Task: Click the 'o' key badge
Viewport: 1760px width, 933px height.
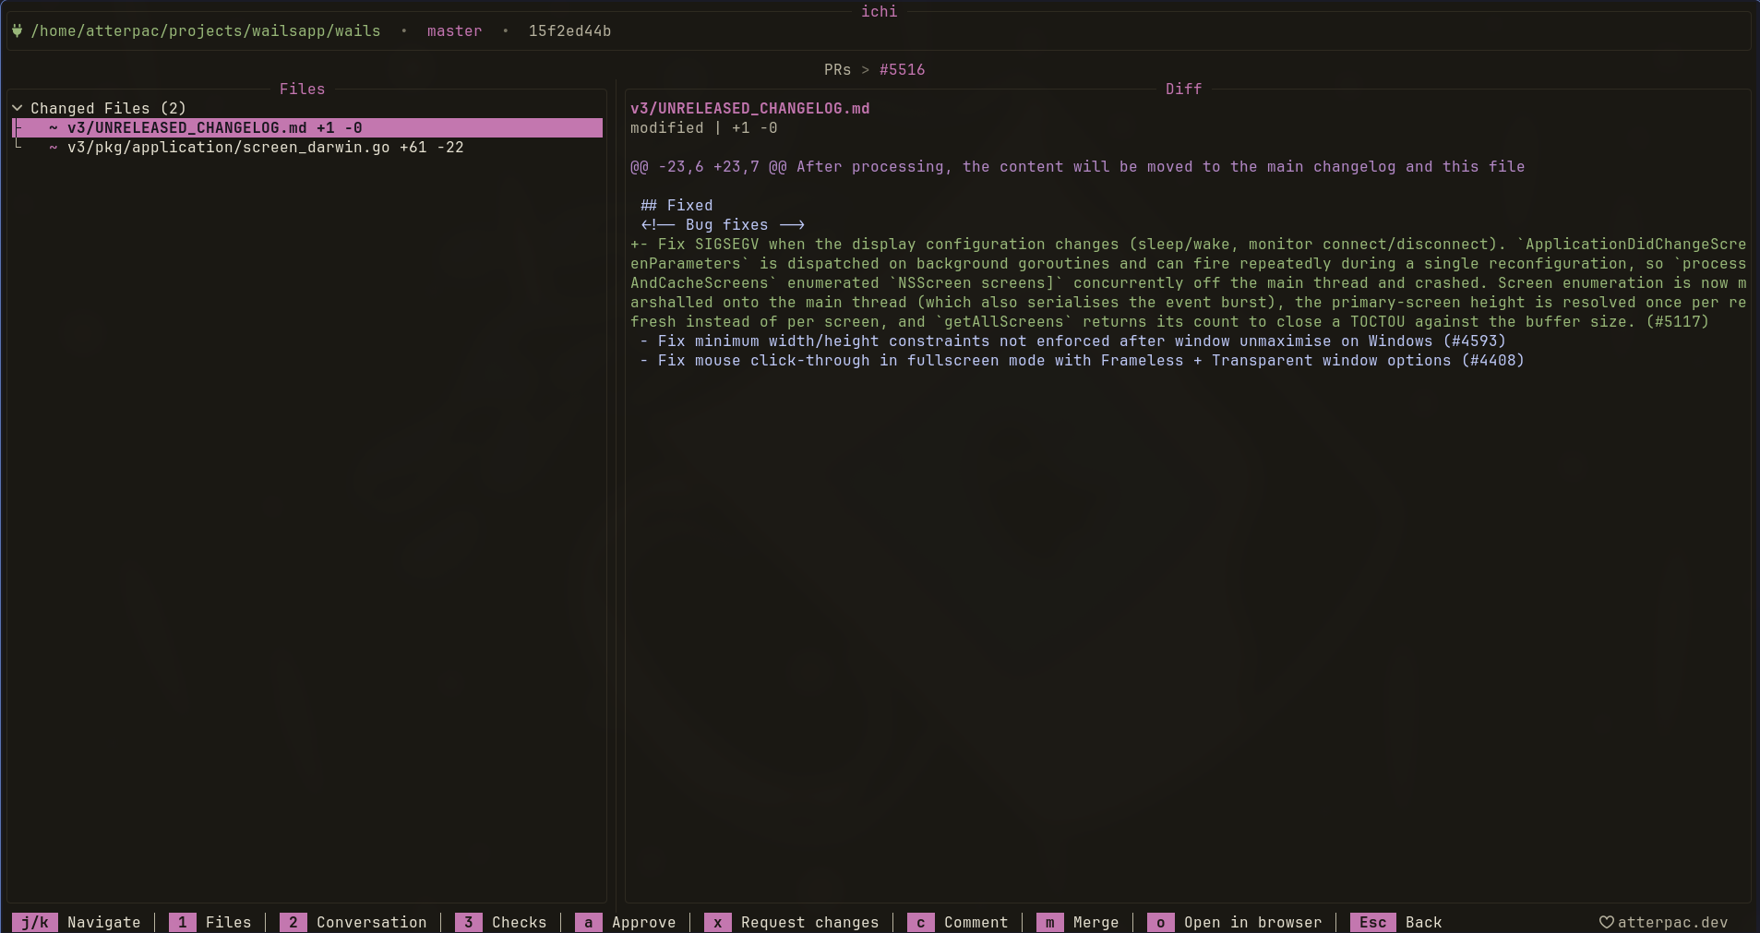Action: click(1161, 922)
